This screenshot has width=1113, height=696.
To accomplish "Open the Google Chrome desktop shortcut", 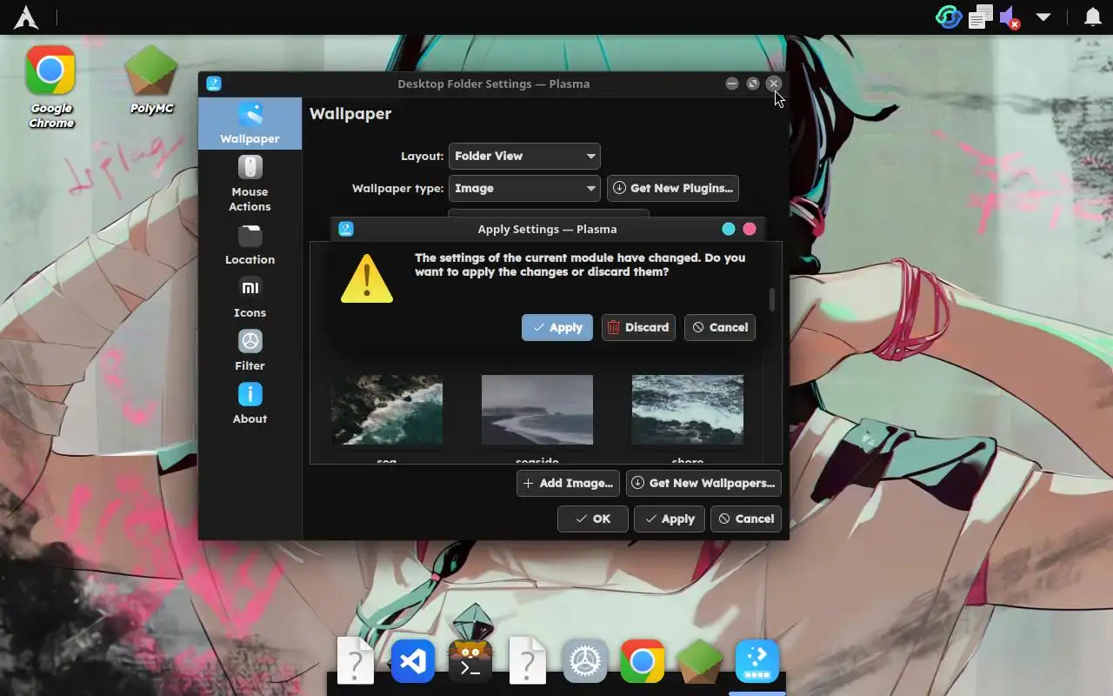I will (x=50, y=87).
